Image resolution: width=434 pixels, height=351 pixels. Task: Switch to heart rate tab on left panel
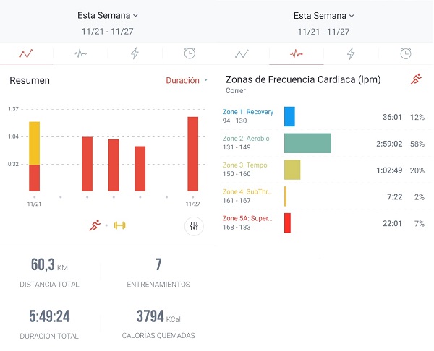80,53
